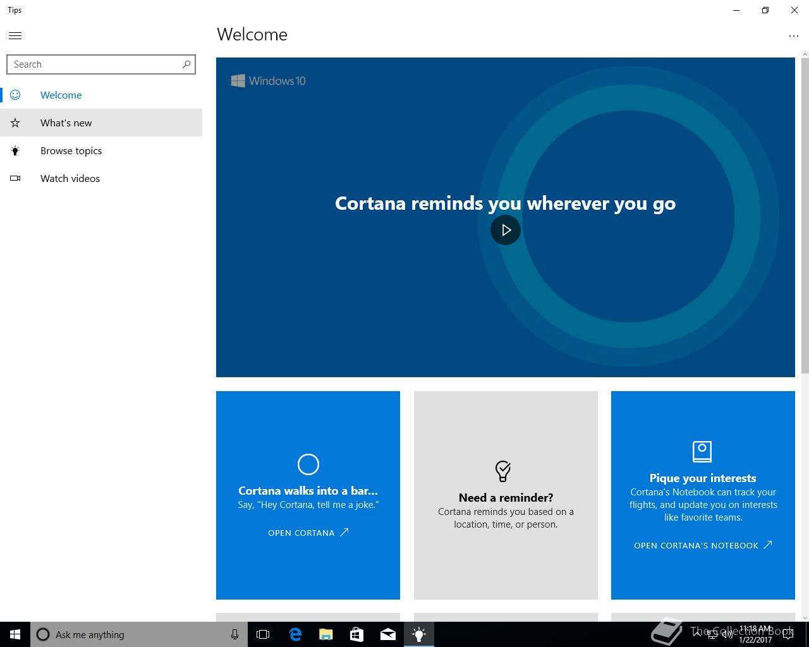Launch Microsoft Edge from the taskbar
809x647 pixels.
click(295, 634)
